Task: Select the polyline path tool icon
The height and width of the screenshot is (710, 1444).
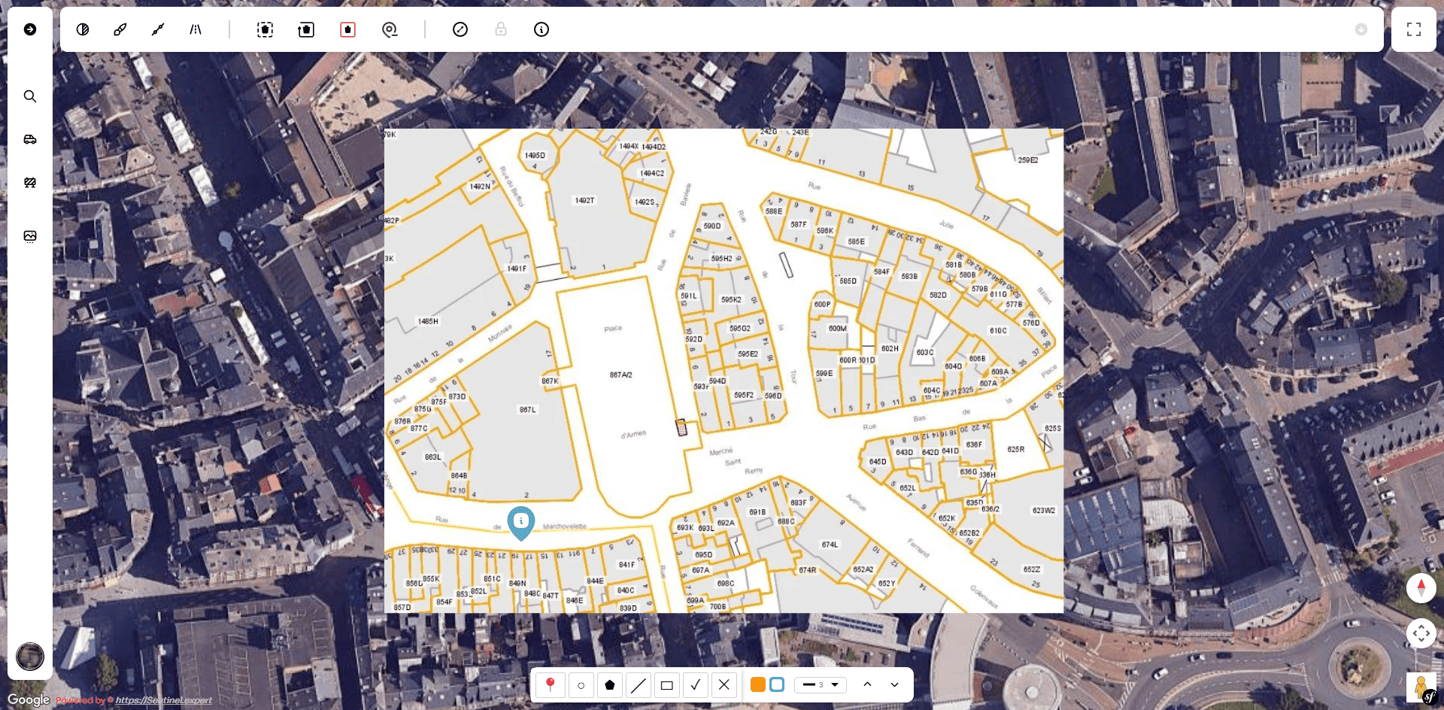Action: click(x=158, y=29)
